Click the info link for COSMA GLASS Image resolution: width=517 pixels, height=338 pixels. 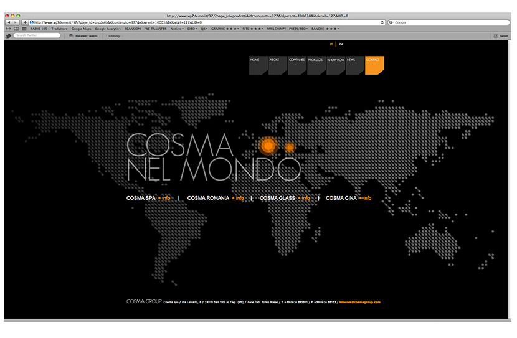pos(304,198)
